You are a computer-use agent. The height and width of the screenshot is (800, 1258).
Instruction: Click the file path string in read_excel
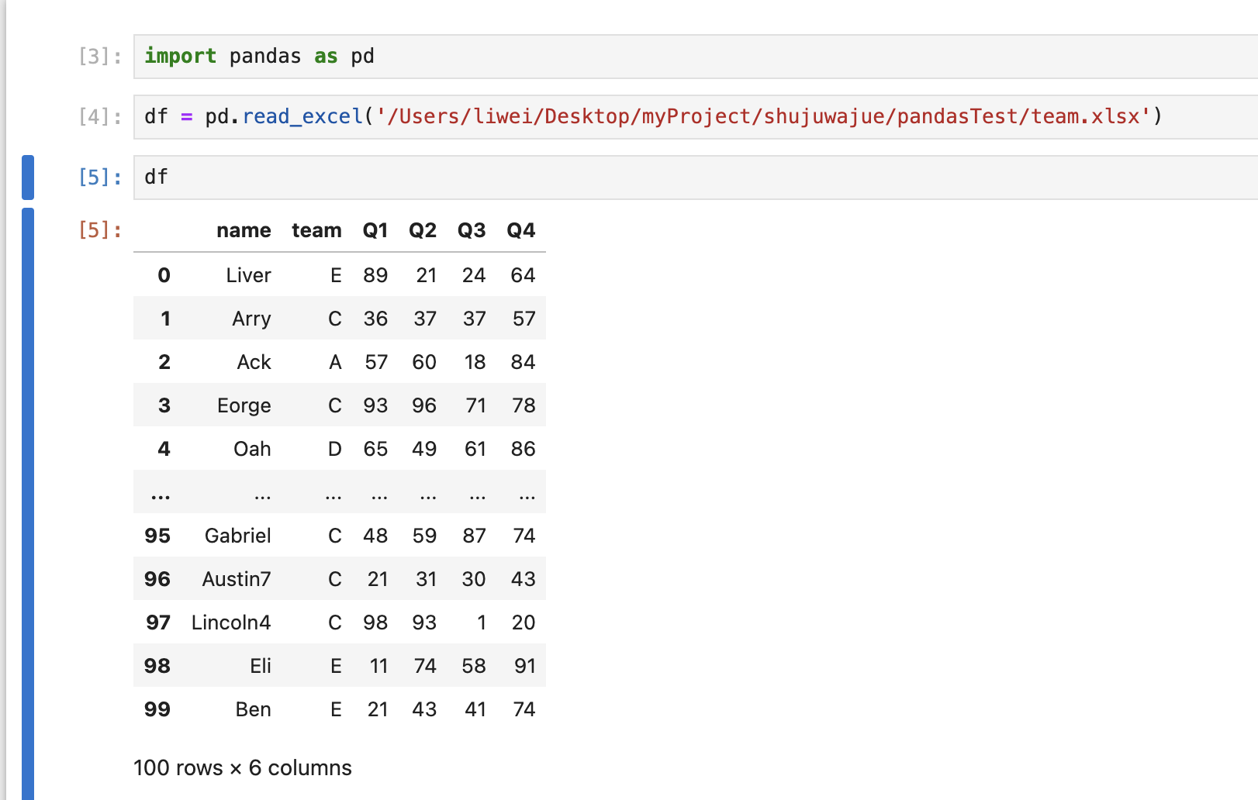click(763, 117)
